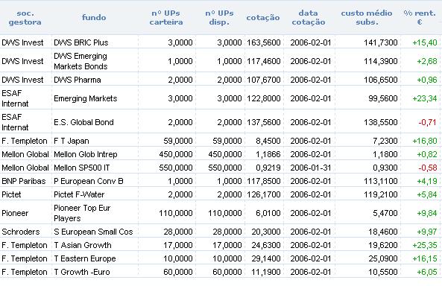Image resolution: width=442 pixels, height=286 pixels.
Task: Select the T Eastern Europe fund
Action: [85, 258]
